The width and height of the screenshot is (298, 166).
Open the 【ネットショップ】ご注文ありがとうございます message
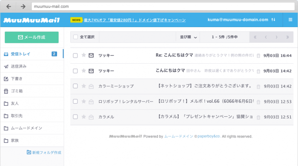tap(205, 86)
